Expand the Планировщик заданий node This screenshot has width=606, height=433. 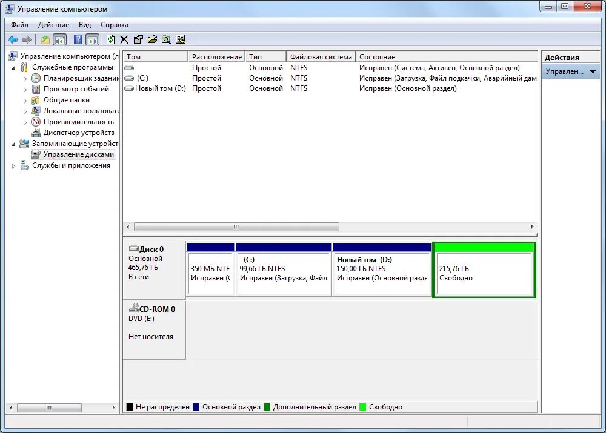click(25, 78)
